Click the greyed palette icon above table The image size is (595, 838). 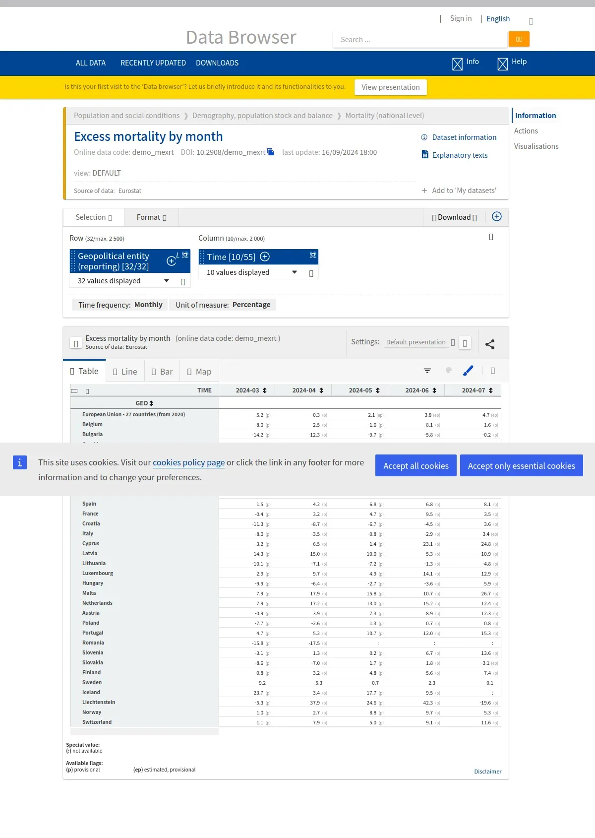point(449,371)
